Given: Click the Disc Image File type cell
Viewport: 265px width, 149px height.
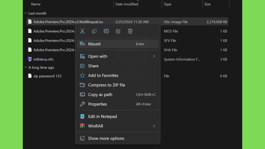Looking at the screenshot, I should (x=176, y=22).
